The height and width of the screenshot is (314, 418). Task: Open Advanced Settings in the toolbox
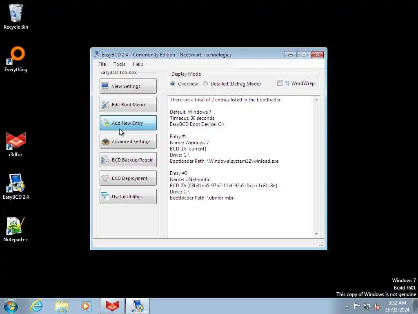click(128, 141)
